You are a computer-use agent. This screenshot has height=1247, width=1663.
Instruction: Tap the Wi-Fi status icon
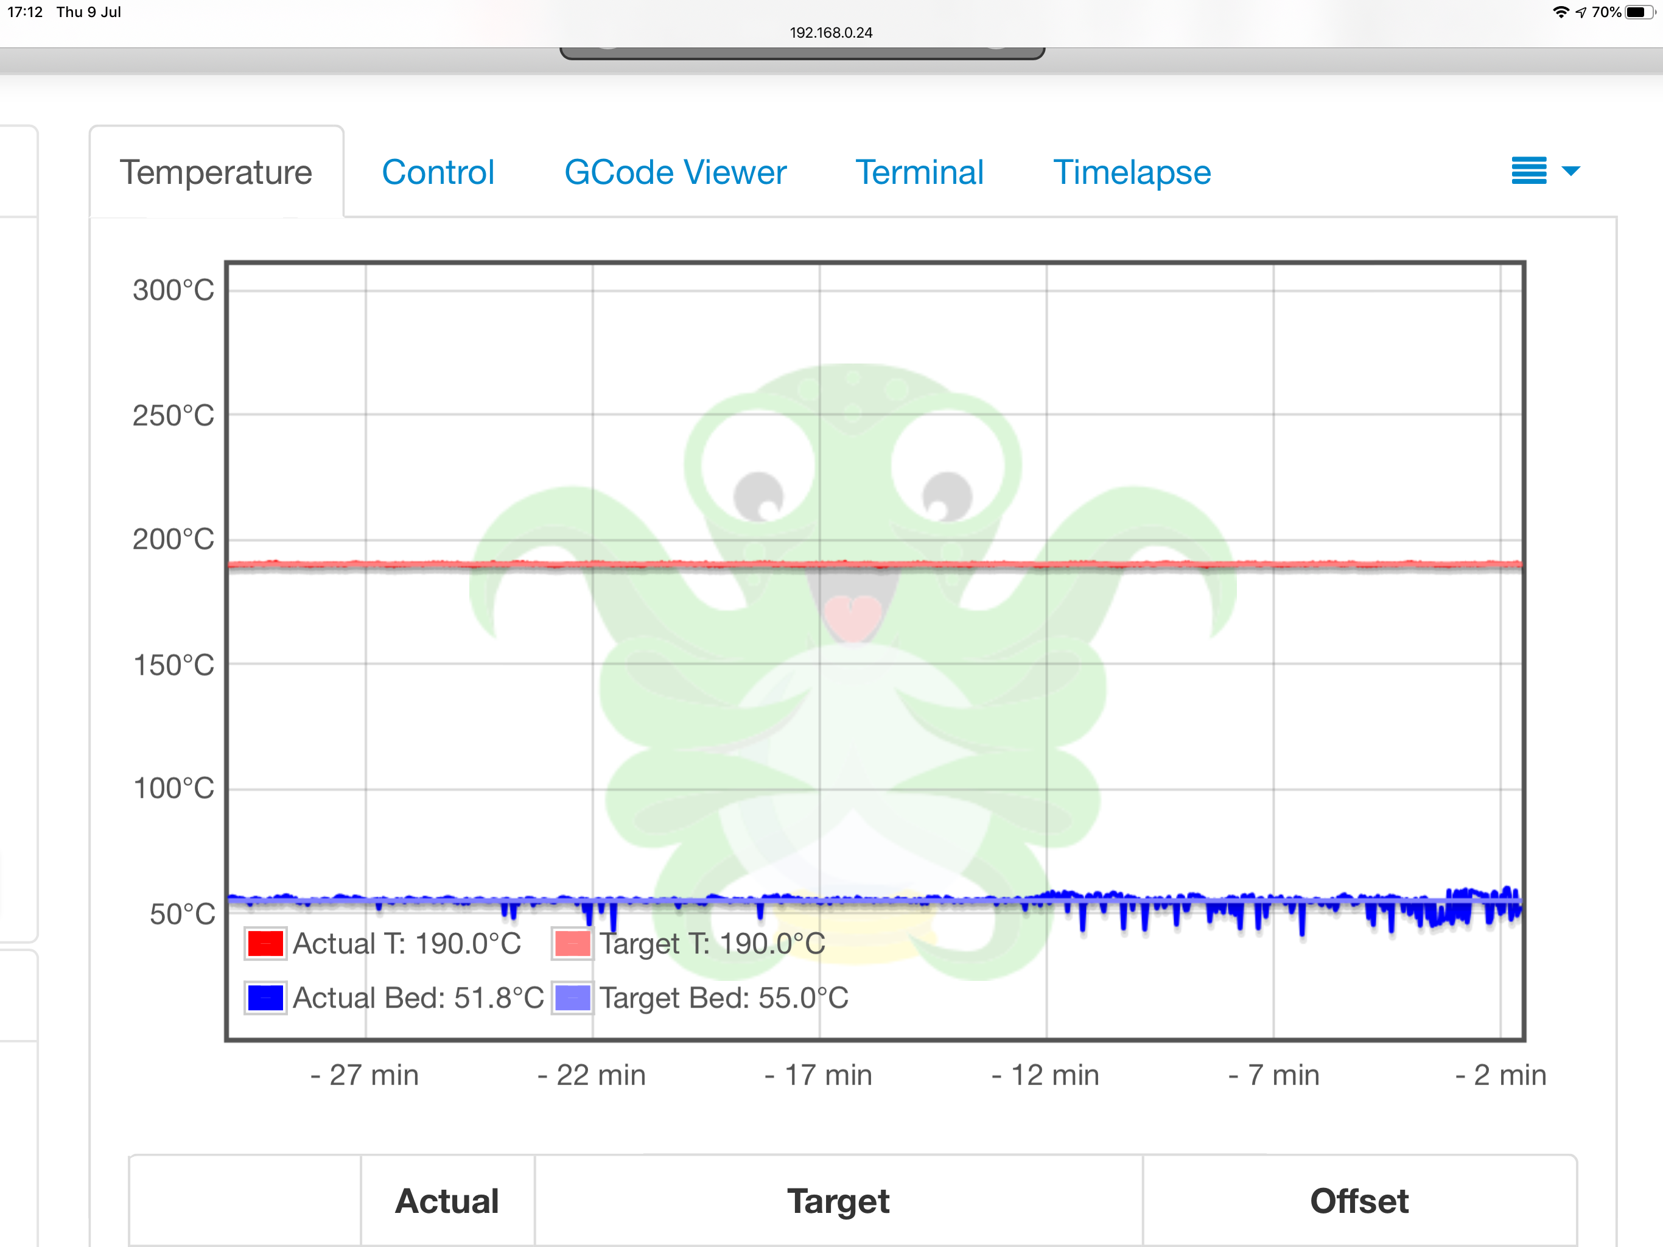click(x=1561, y=12)
